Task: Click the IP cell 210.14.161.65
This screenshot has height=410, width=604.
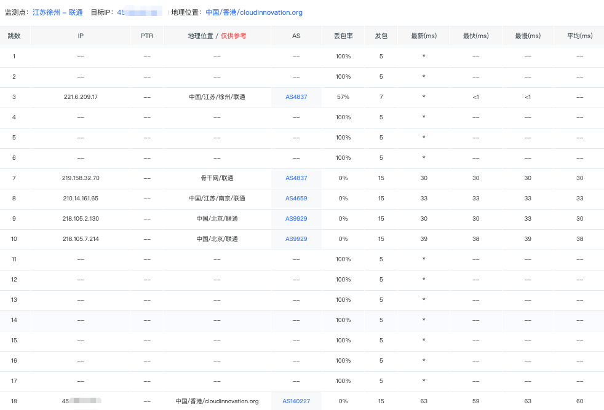Action: (x=81, y=199)
